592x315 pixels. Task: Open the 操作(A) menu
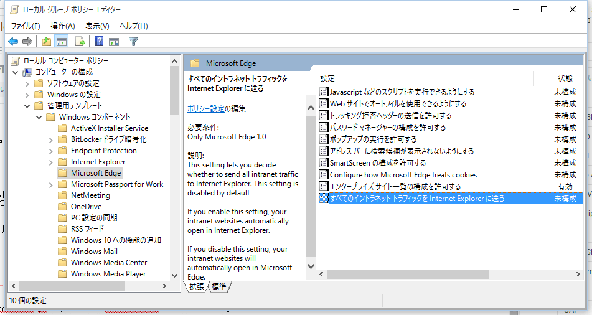63,26
